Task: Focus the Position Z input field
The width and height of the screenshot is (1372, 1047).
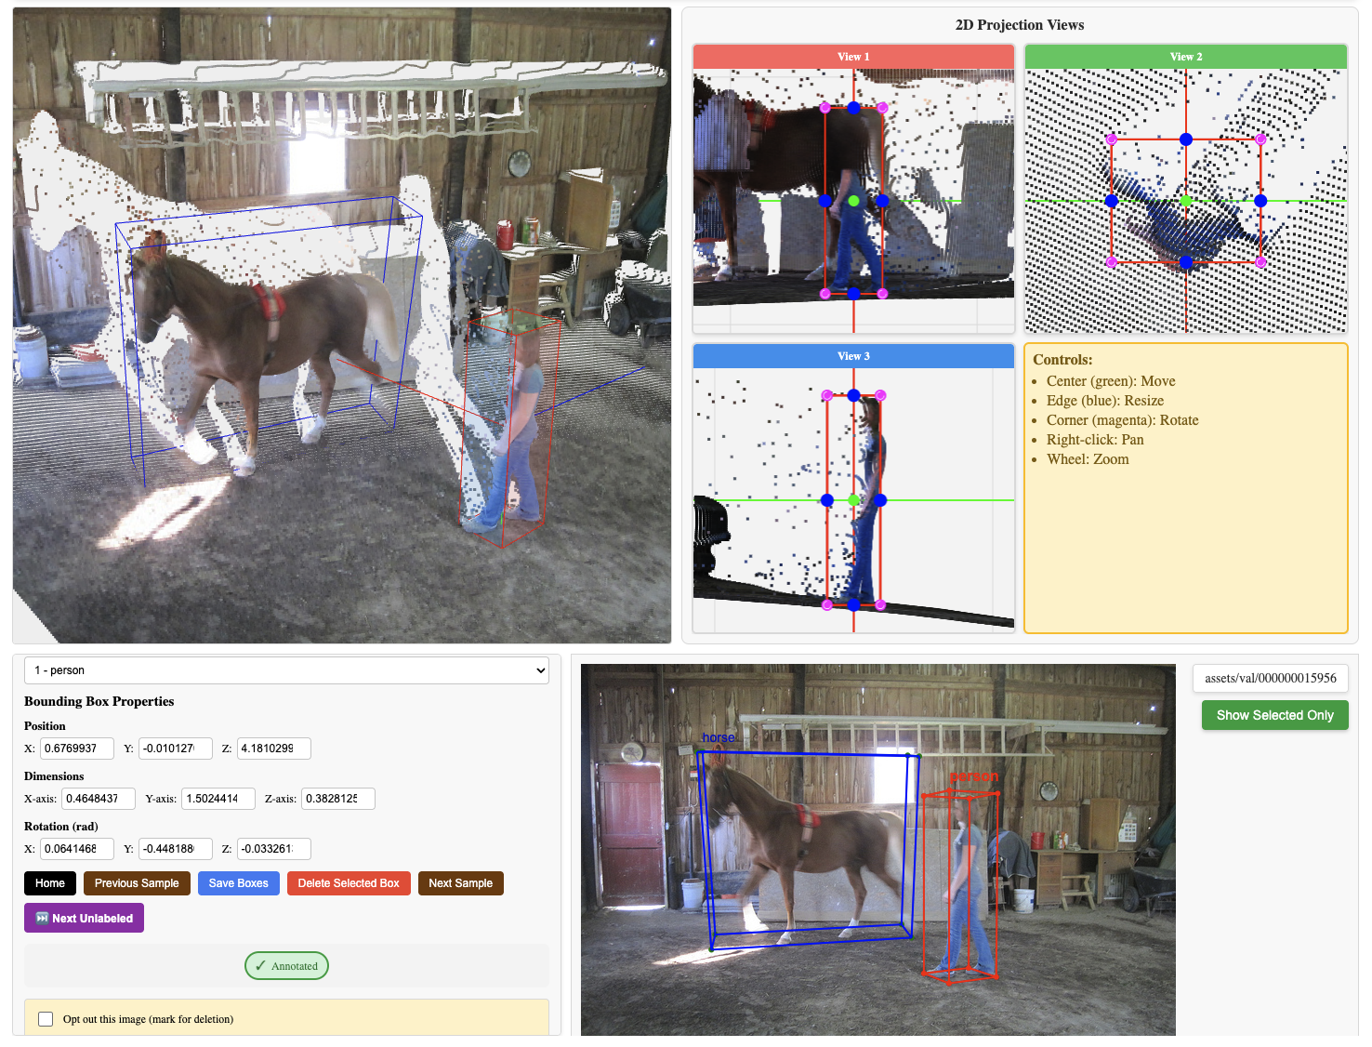Action: tap(274, 749)
